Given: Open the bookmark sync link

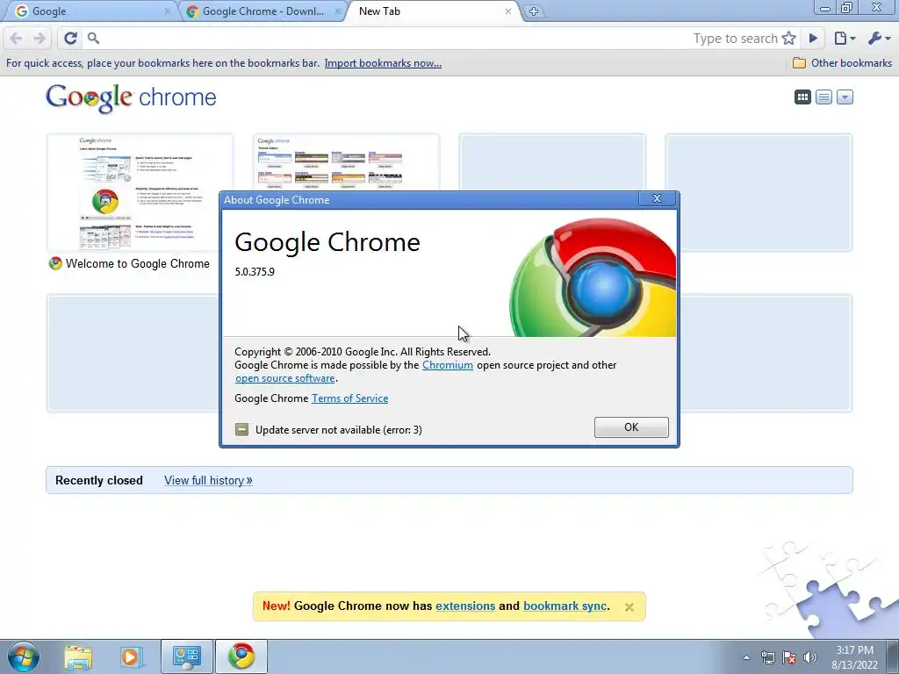Looking at the screenshot, I should (565, 606).
